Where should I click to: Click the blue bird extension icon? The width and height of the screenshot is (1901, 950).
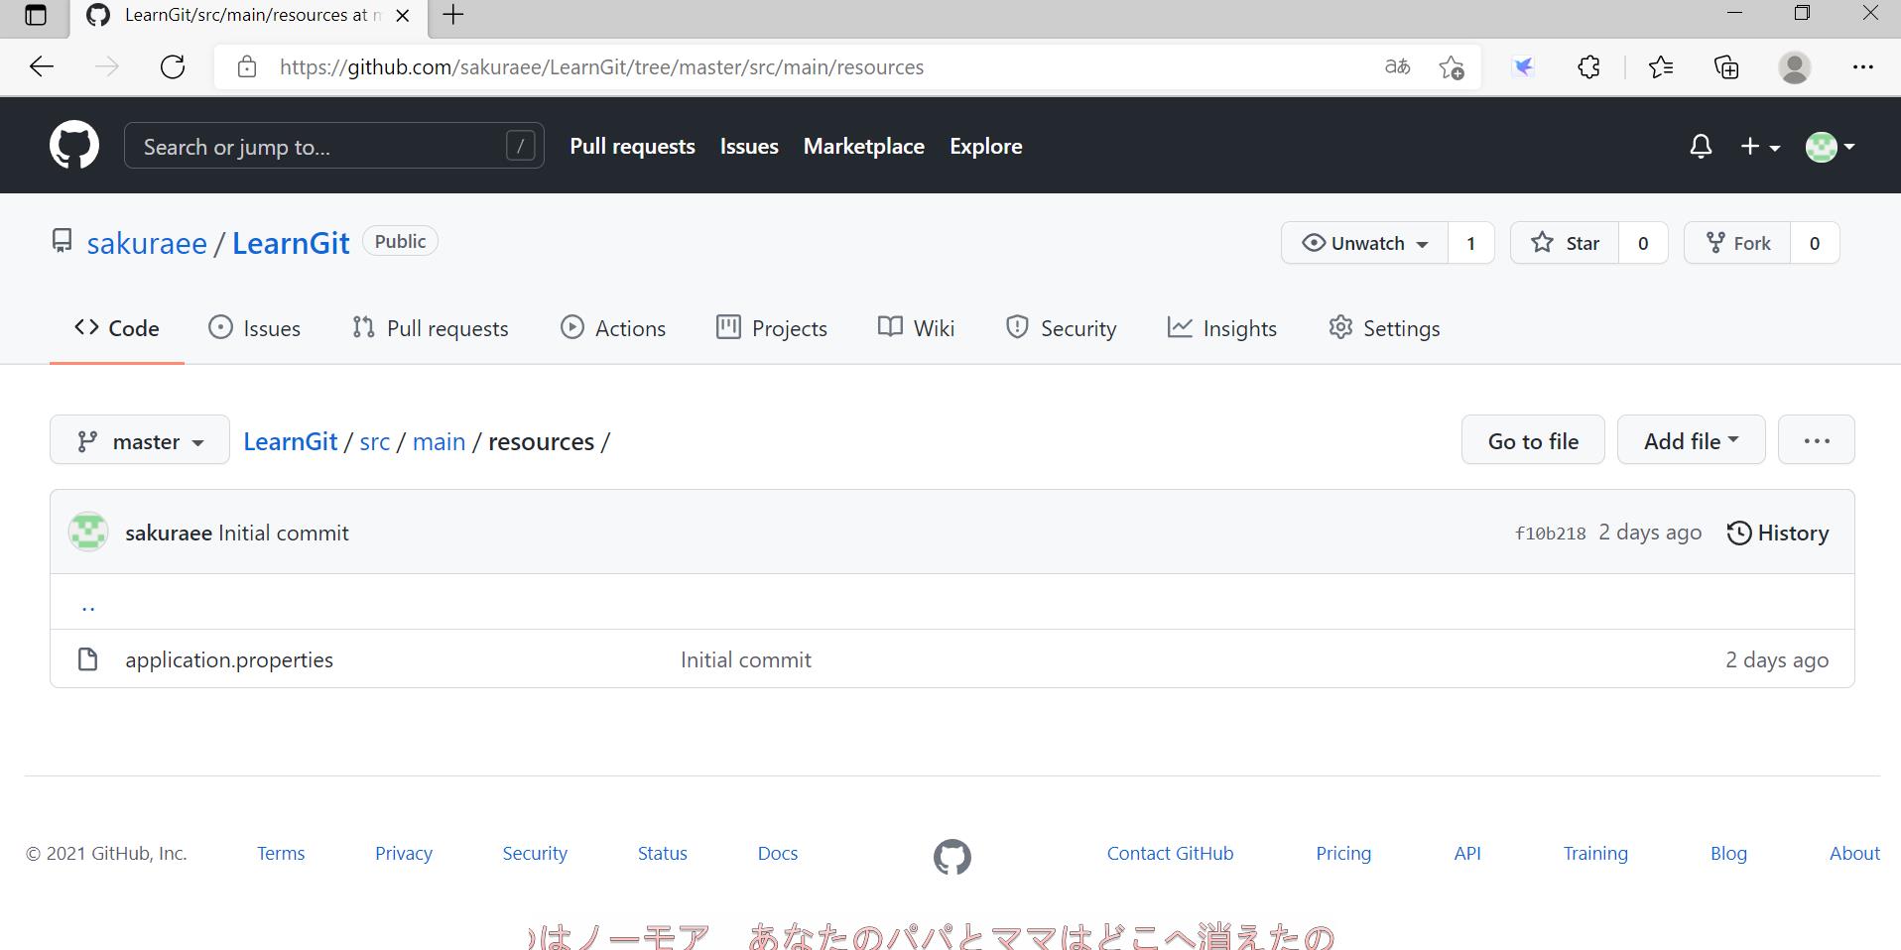pyautogui.click(x=1523, y=67)
